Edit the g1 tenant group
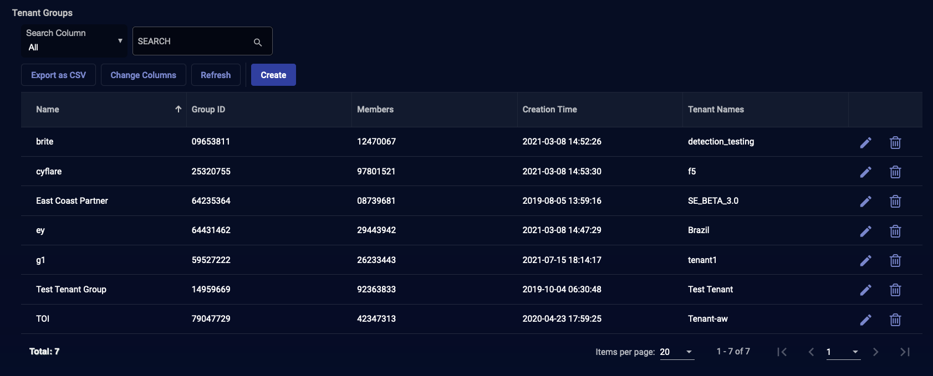Viewport: 933px width, 376px height. tap(865, 260)
